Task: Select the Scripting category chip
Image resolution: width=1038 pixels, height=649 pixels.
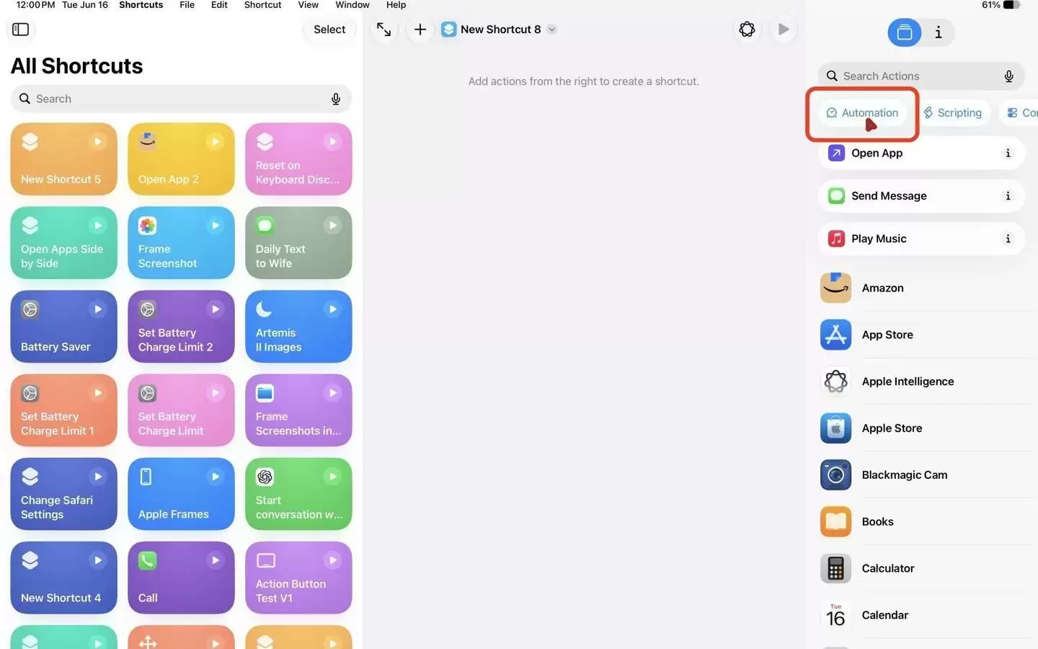Action: click(x=952, y=112)
